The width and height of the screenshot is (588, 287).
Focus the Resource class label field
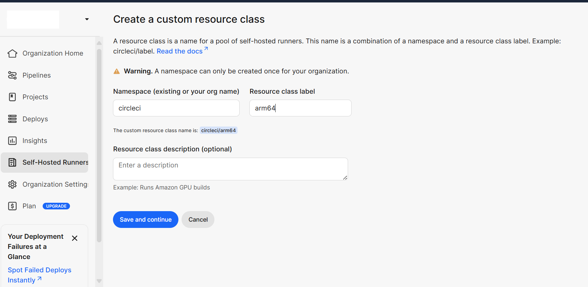[x=300, y=108]
